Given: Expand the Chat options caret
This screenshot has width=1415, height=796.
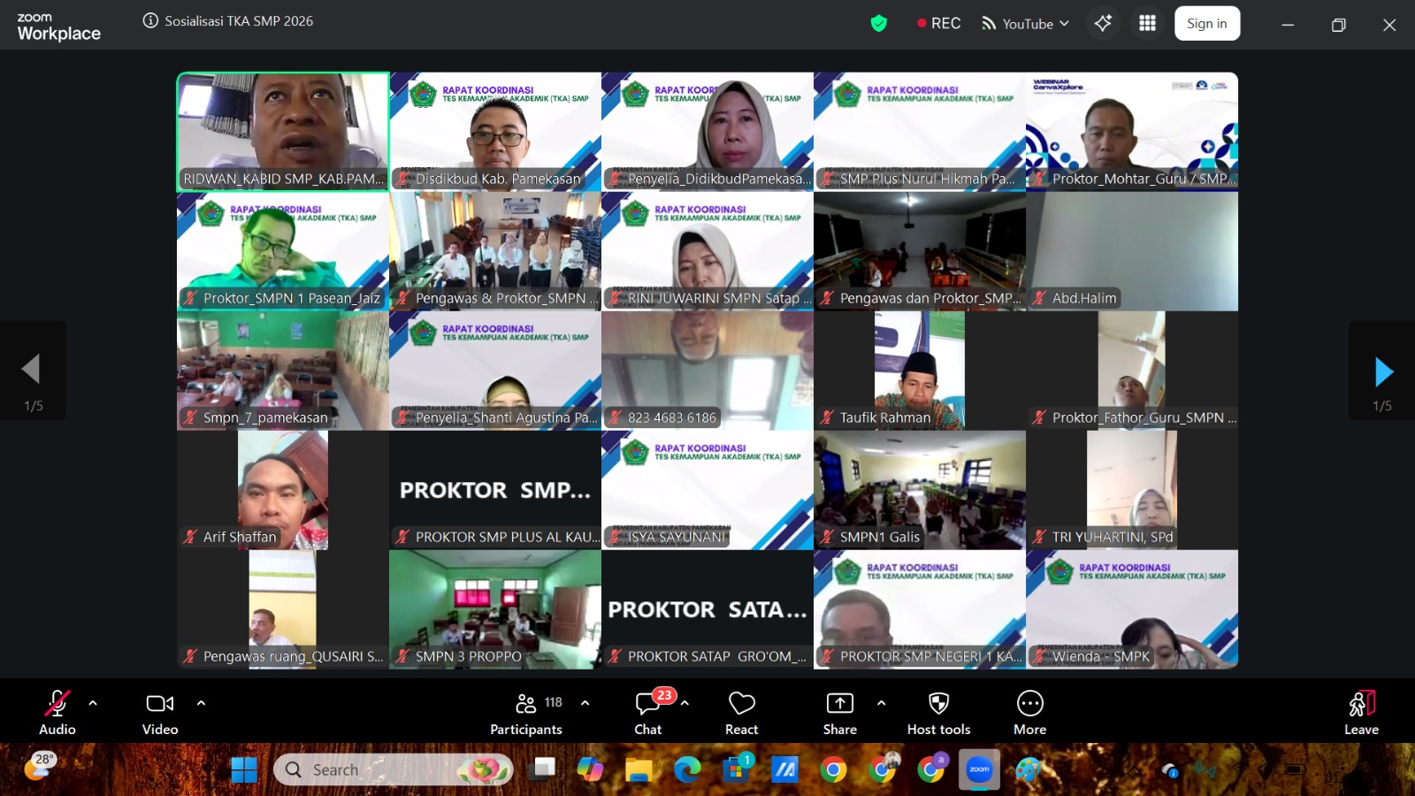Looking at the screenshot, I should pos(685,703).
